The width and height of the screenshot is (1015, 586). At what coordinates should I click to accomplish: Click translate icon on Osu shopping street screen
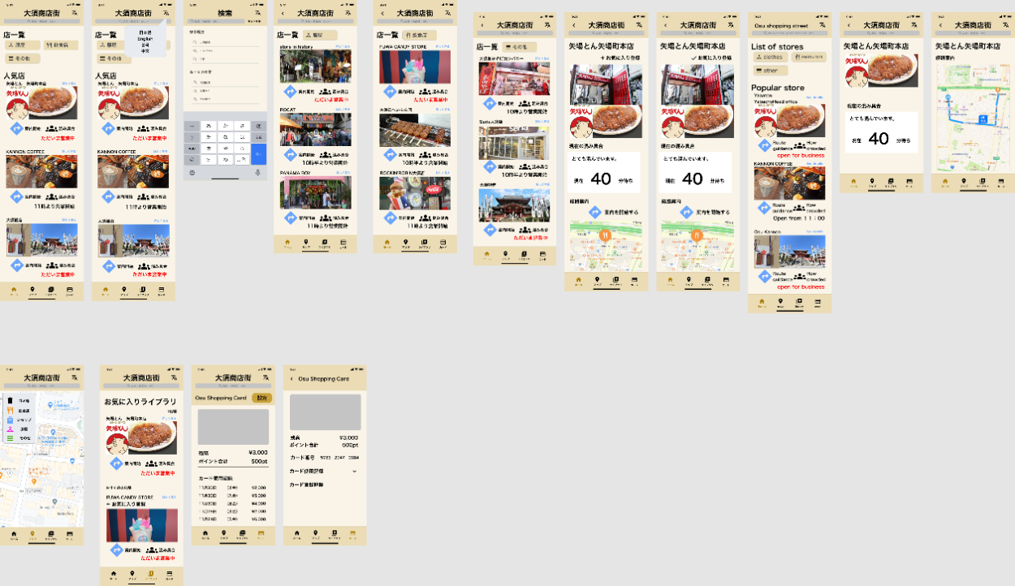coord(823,26)
